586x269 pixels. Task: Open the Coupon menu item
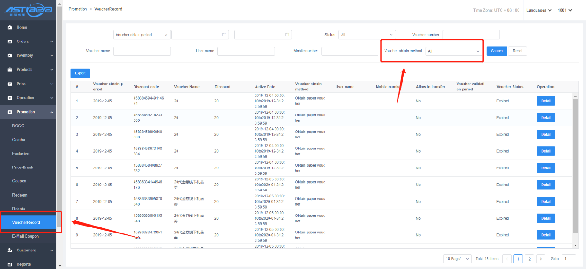[x=19, y=181]
